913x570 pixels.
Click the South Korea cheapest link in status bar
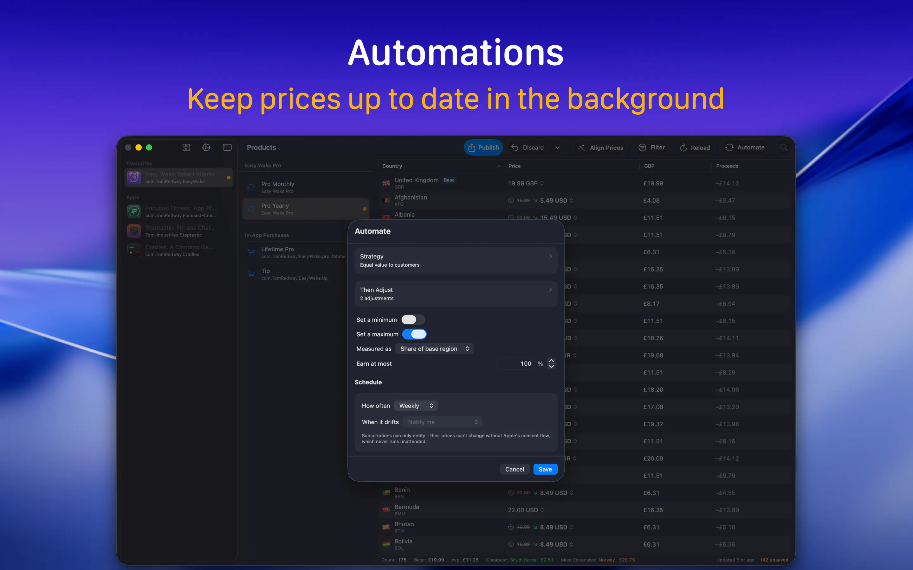(x=532, y=560)
